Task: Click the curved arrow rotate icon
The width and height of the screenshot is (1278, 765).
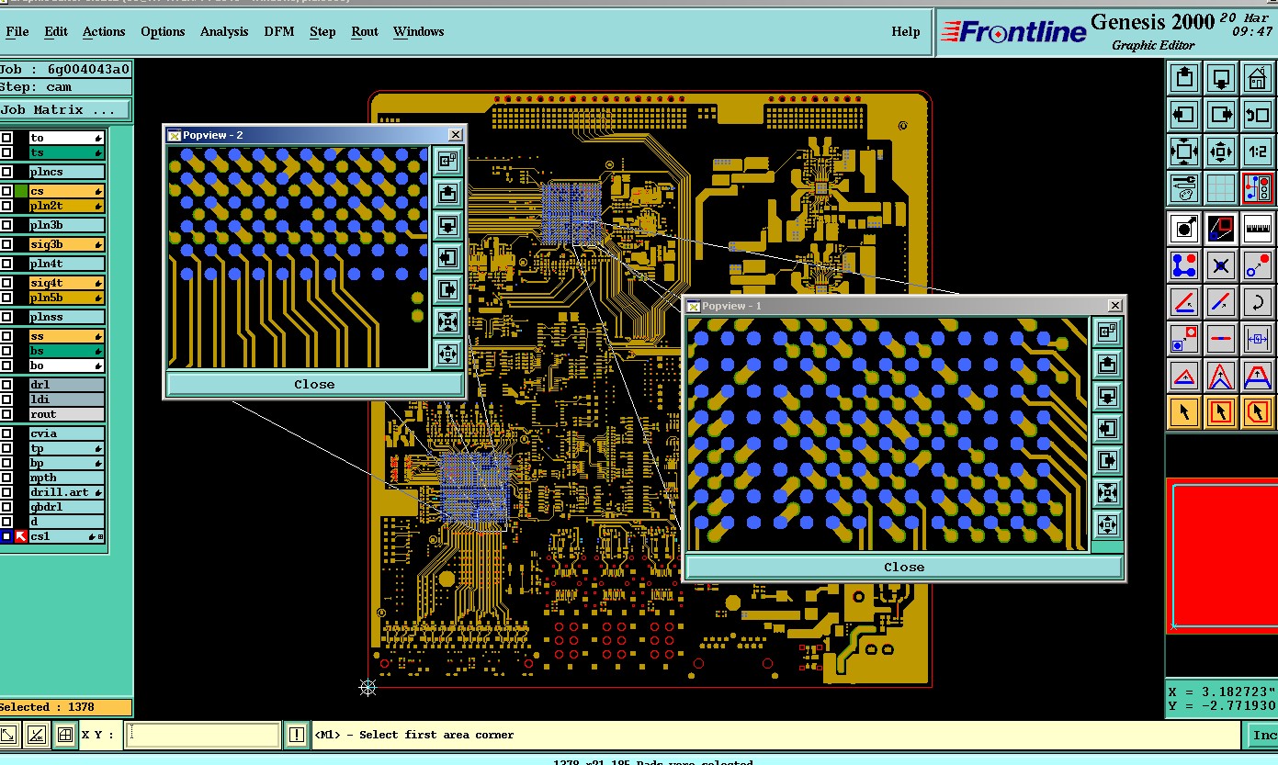Action: click(1256, 301)
